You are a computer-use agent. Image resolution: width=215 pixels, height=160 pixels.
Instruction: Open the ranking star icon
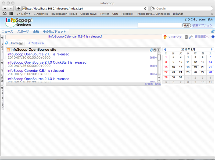coord(165,37)
